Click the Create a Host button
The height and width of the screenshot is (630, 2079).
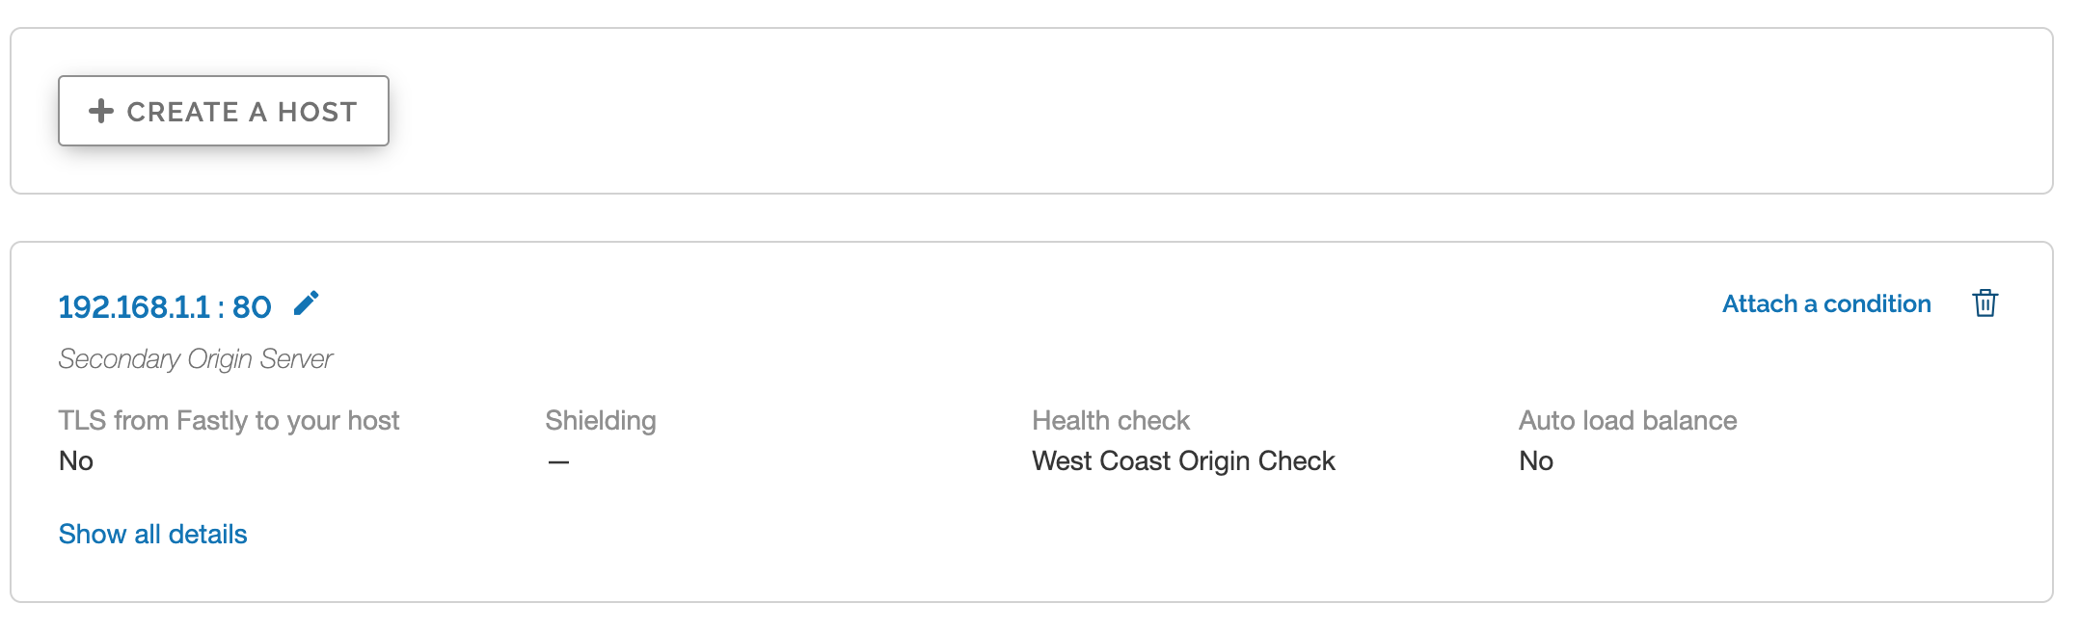click(x=224, y=111)
